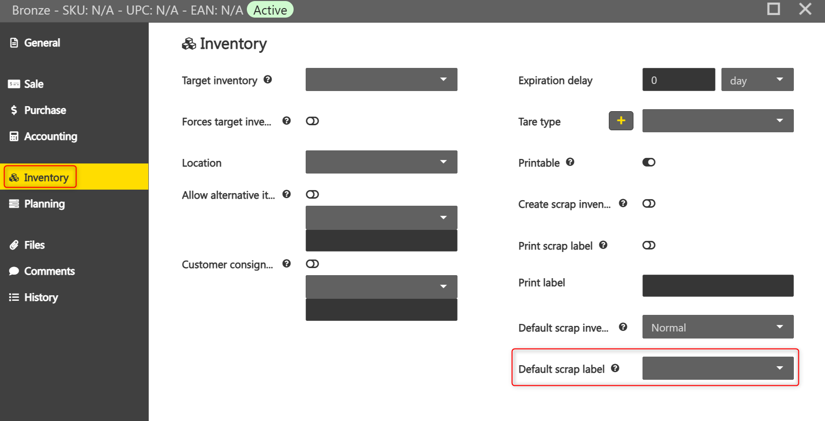Open the day unit dropdown
Image resolution: width=825 pixels, height=421 pixels.
point(758,79)
